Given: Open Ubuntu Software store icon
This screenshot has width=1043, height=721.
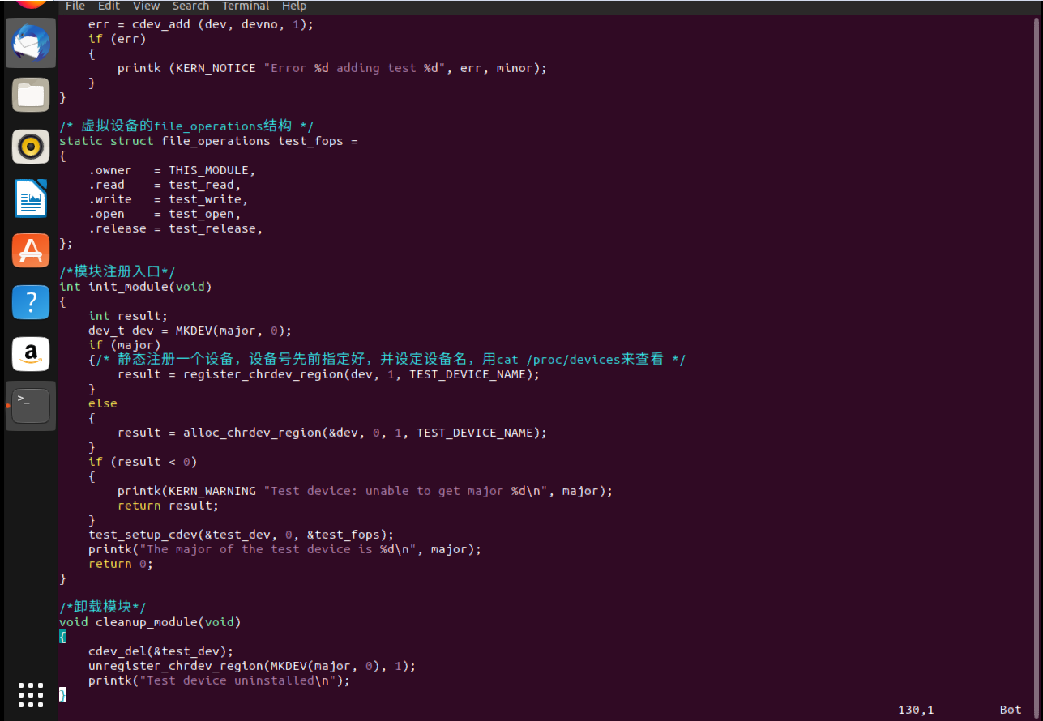Looking at the screenshot, I should [x=31, y=250].
